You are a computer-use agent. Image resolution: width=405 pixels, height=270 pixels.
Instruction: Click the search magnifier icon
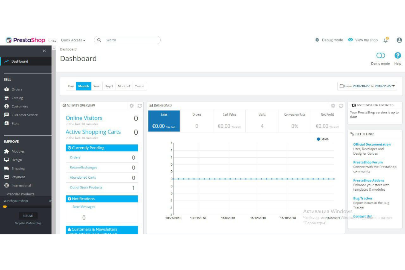[99, 40]
